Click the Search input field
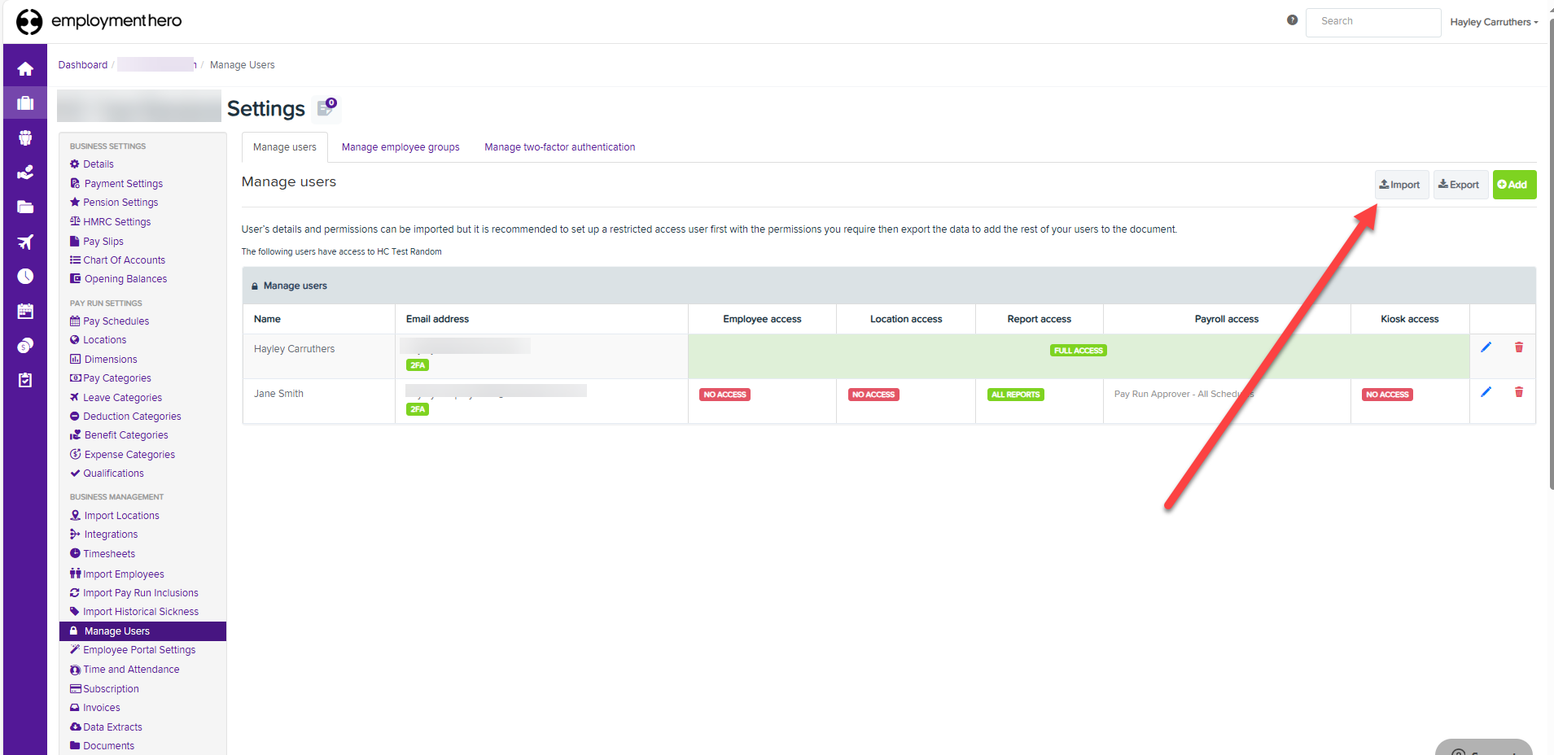1554x755 pixels. point(1373,22)
